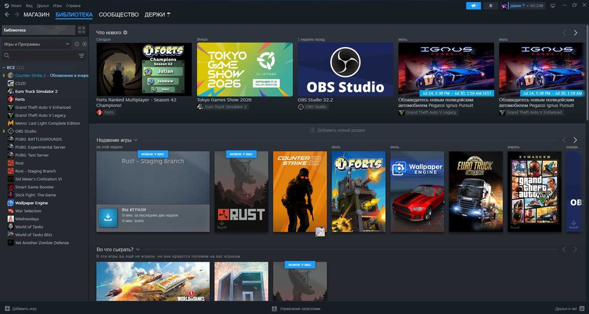The height and width of the screenshot is (314, 589).
Task: Show next news in Что нового section
Action: click(575, 33)
